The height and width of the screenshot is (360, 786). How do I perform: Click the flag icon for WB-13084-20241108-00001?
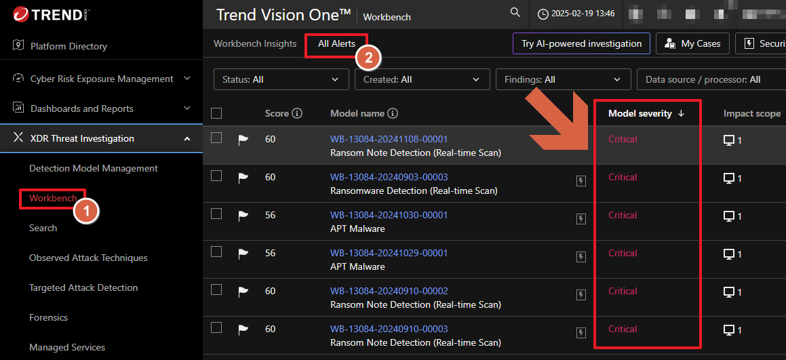point(243,140)
